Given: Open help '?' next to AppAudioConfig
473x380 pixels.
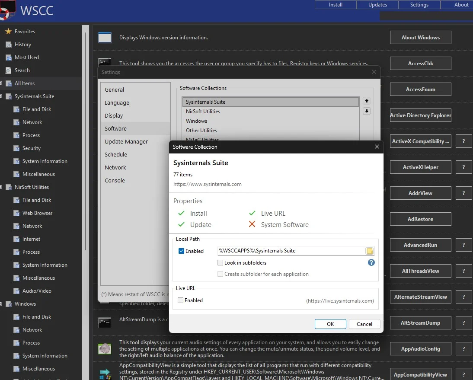Looking at the screenshot, I should tap(463, 348).
